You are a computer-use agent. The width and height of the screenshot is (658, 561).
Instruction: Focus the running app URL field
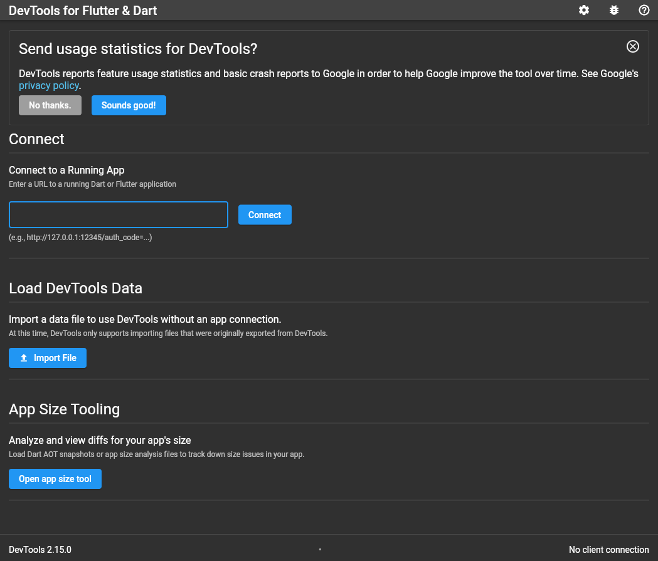click(x=119, y=214)
